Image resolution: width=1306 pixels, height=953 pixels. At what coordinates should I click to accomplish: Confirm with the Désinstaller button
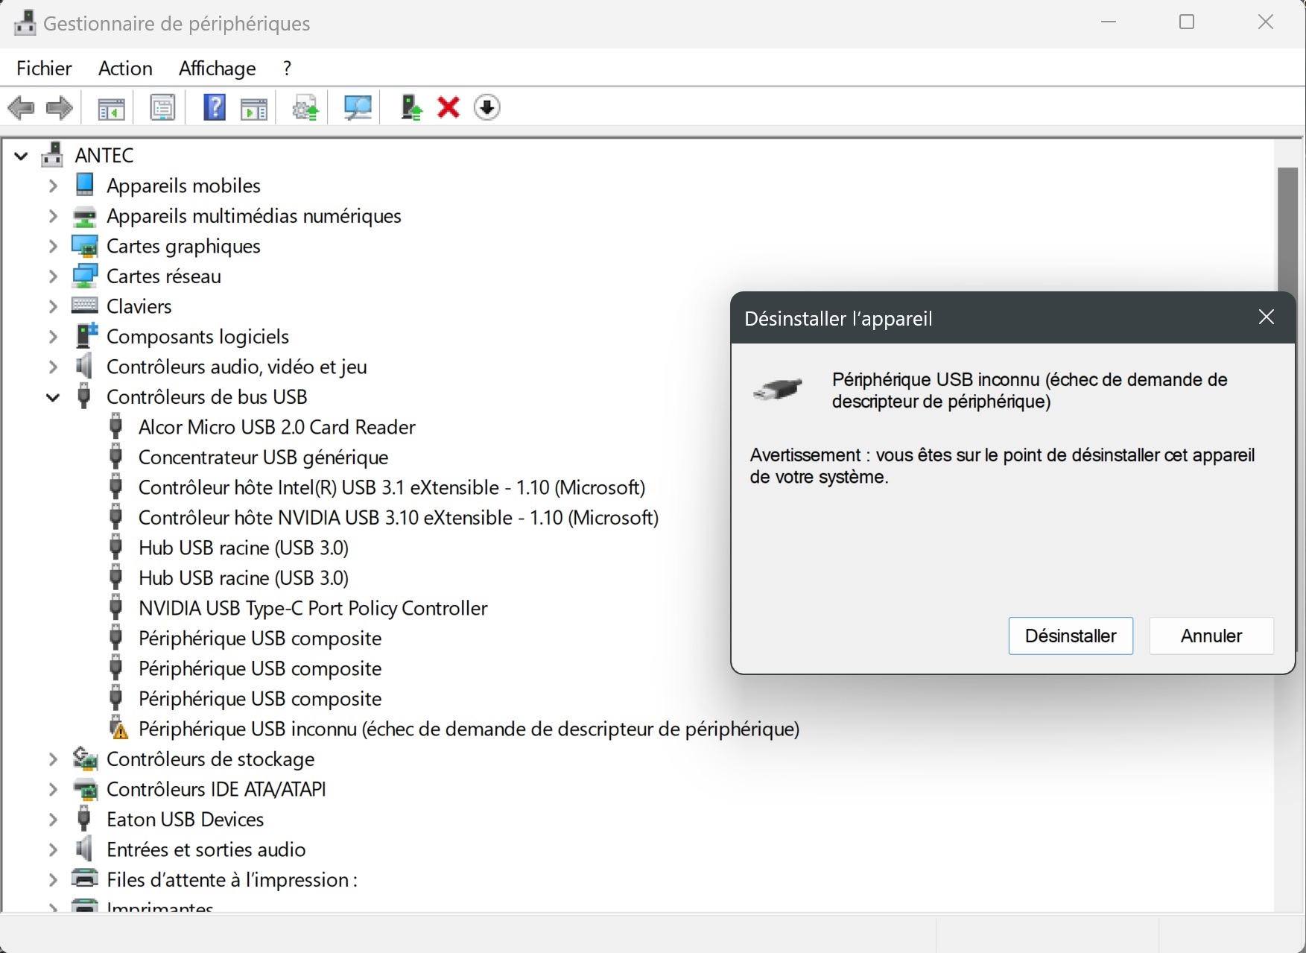click(1071, 636)
